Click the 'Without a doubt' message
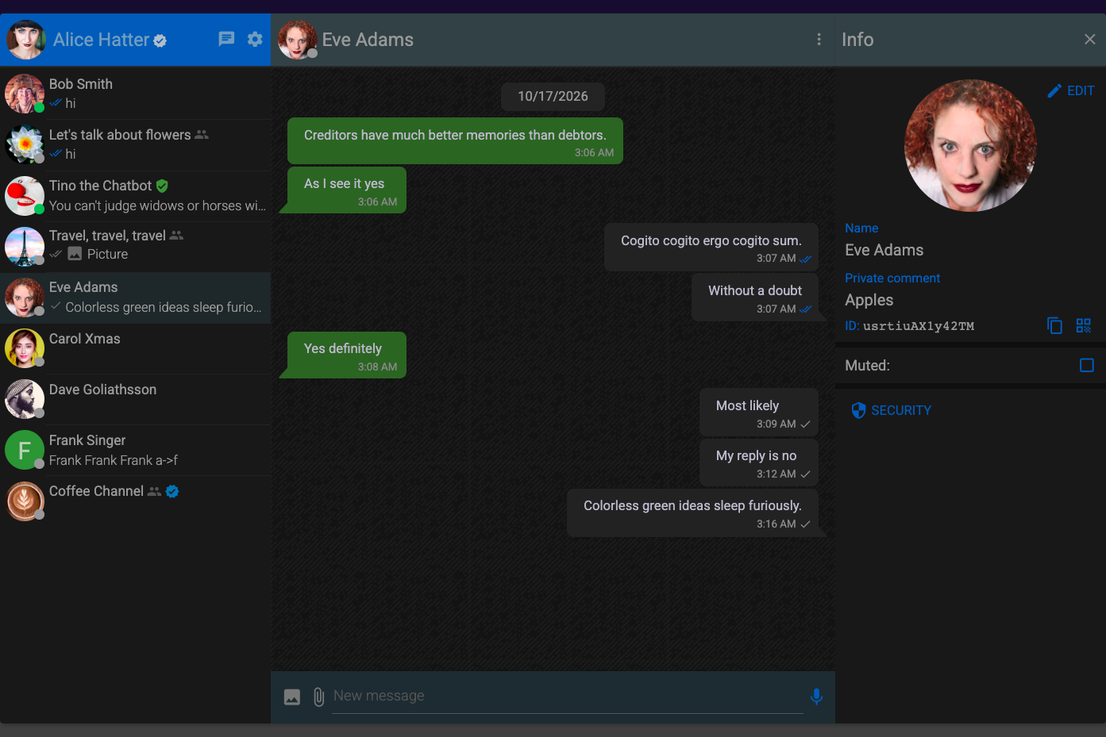This screenshot has width=1106, height=737. coord(755,297)
